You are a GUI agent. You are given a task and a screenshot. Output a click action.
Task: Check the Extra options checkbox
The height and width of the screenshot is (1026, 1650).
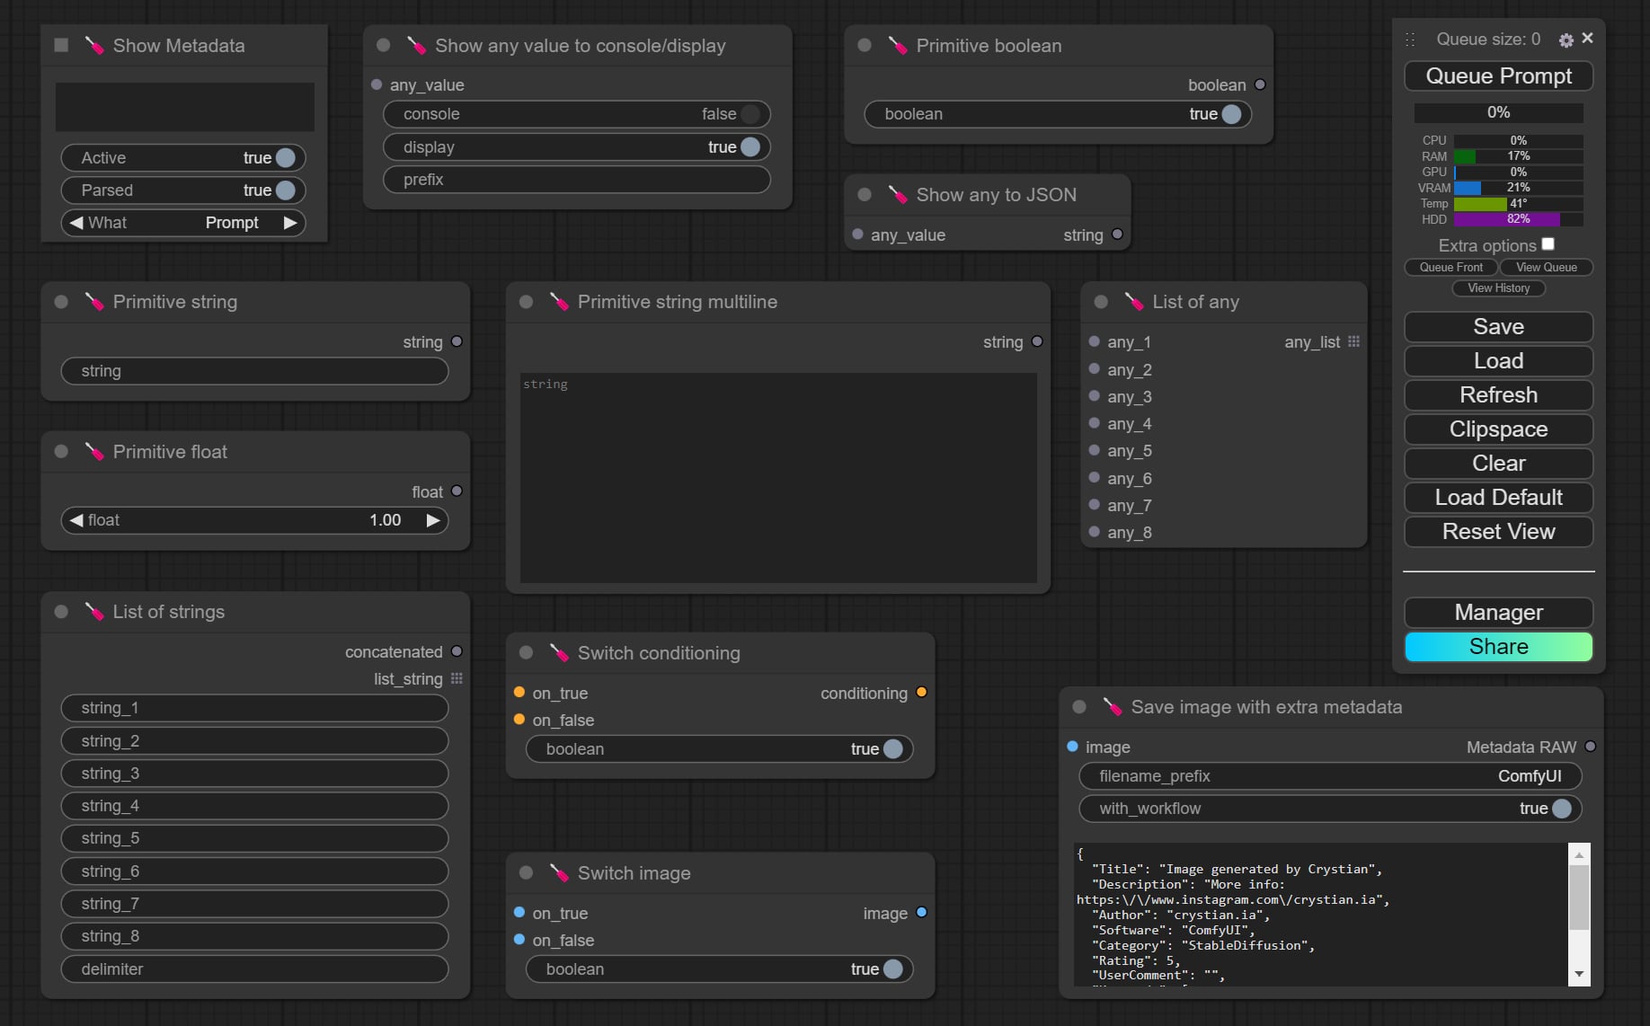pos(1548,244)
